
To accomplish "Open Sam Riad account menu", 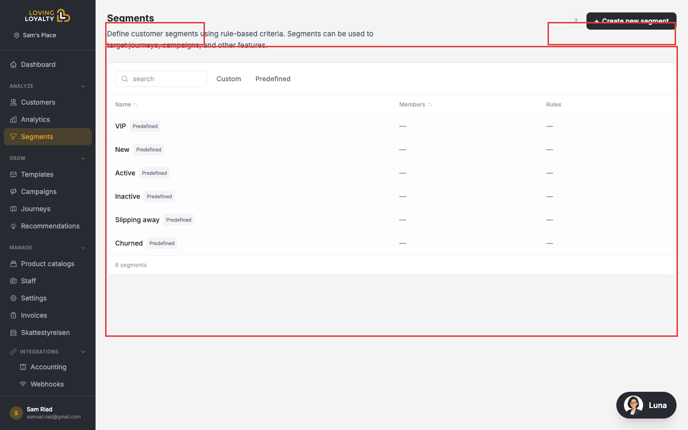I will 48,413.
